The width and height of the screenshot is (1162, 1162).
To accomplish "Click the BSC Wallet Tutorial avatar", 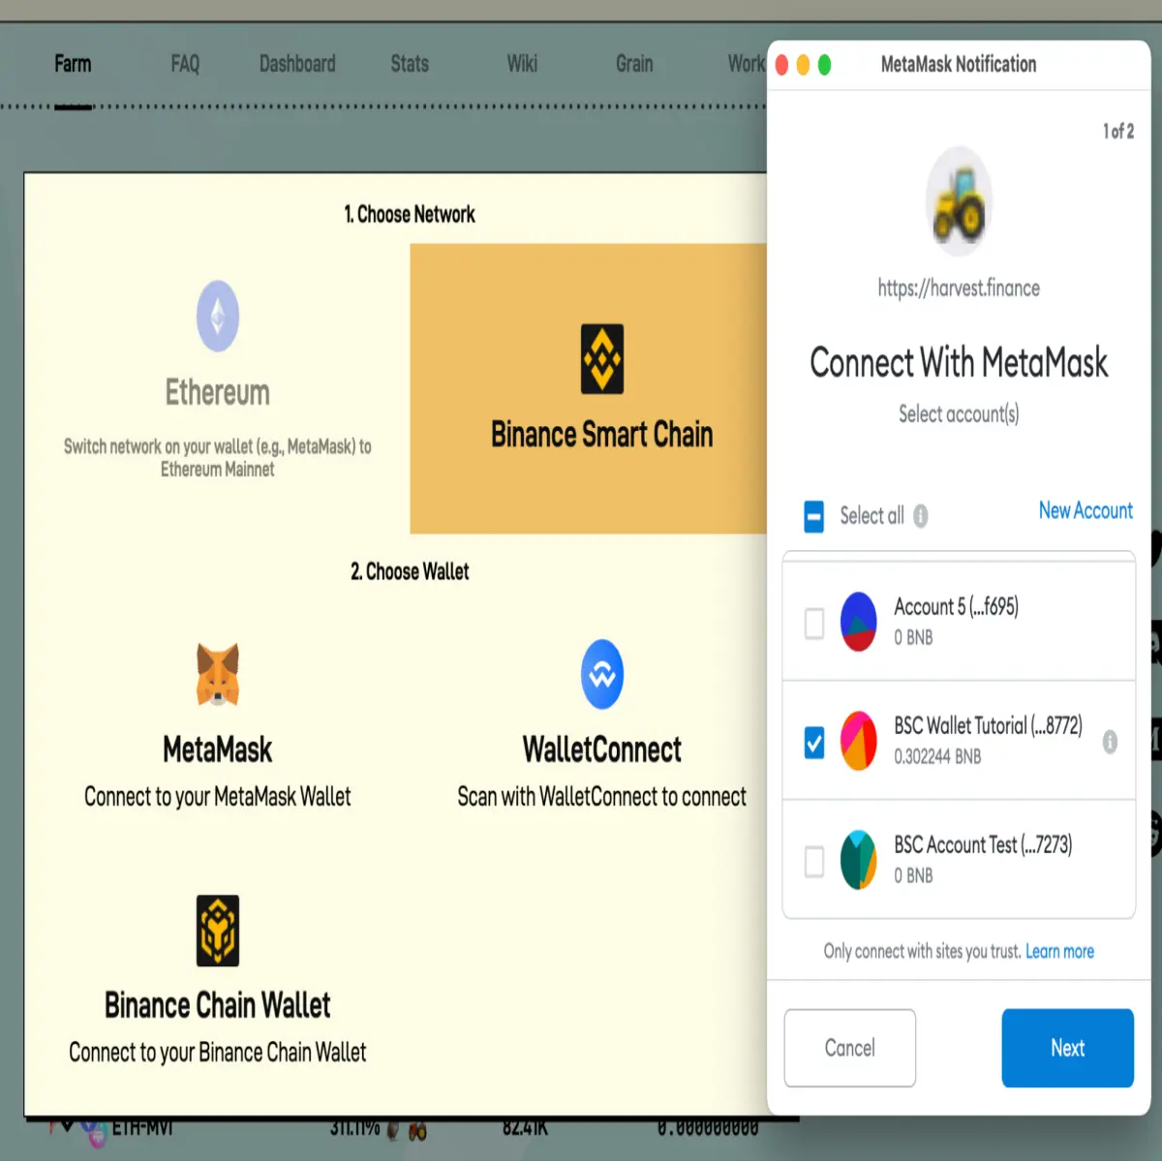I will (x=859, y=741).
